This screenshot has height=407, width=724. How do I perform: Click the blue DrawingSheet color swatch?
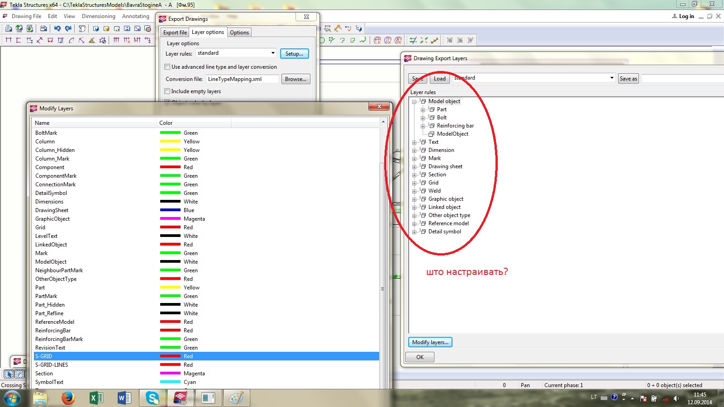click(170, 210)
